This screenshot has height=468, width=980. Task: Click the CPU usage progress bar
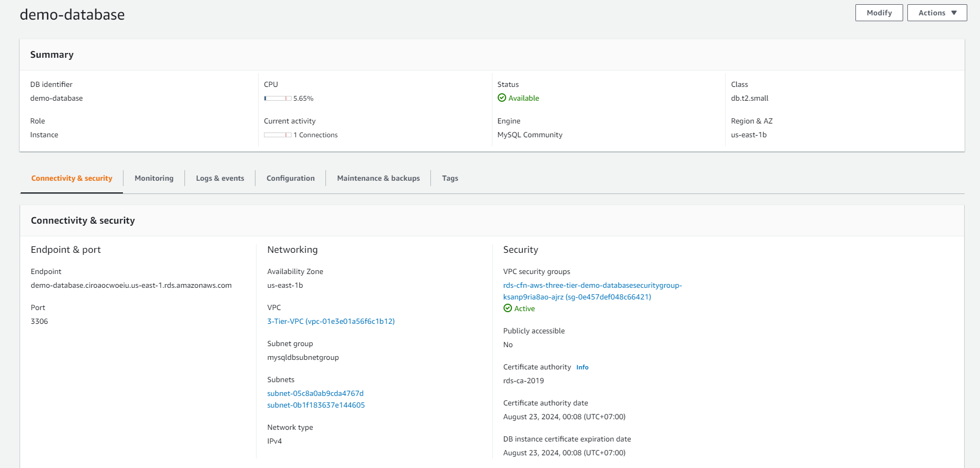pyautogui.click(x=278, y=99)
